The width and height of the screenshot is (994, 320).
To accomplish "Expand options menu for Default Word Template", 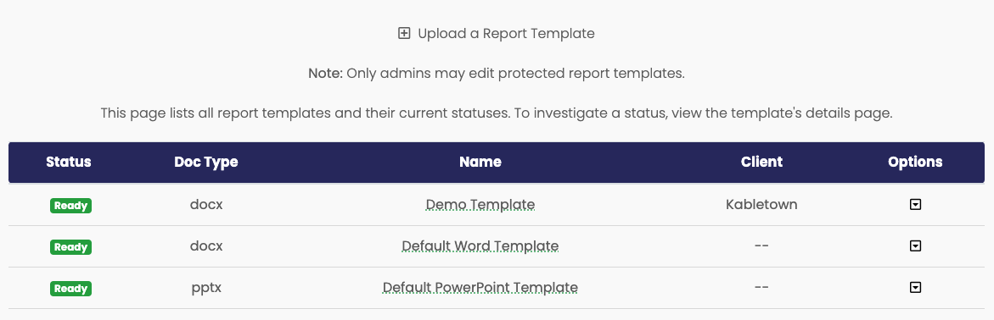I will pos(915,246).
